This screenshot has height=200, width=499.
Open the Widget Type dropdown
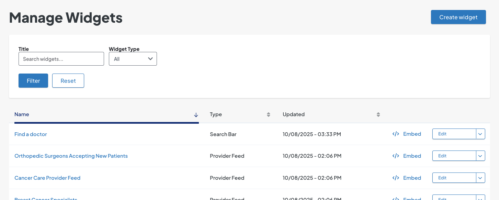pyautogui.click(x=133, y=59)
